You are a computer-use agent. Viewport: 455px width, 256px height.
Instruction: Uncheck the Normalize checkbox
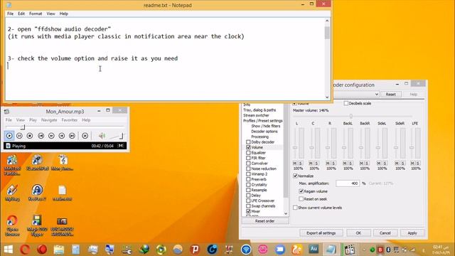pos(295,176)
